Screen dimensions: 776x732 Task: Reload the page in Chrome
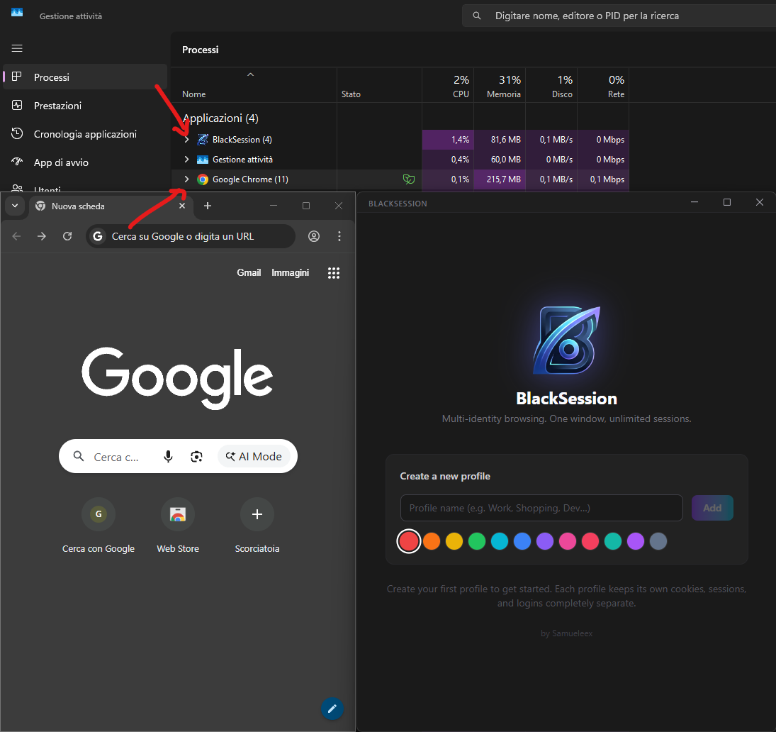(67, 236)
